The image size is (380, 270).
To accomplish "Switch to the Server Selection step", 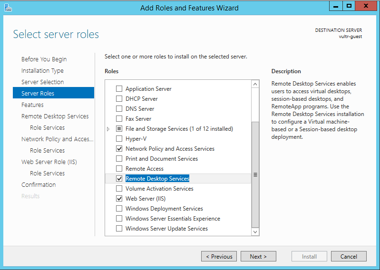I will click(x=42, y=82).
